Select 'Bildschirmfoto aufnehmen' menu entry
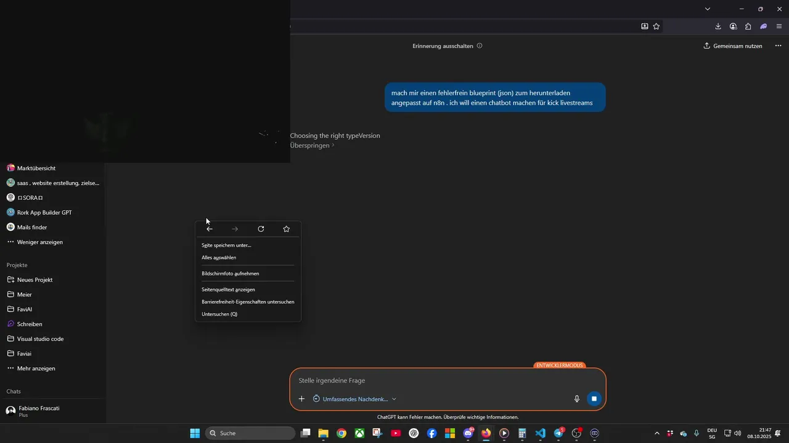This screenshot has width=789, height=443. pos(248,273)
